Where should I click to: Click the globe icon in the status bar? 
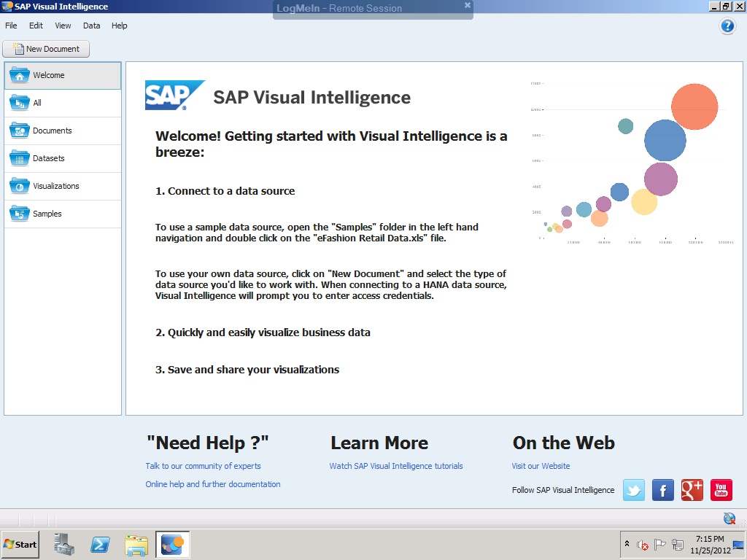[729, 518]
